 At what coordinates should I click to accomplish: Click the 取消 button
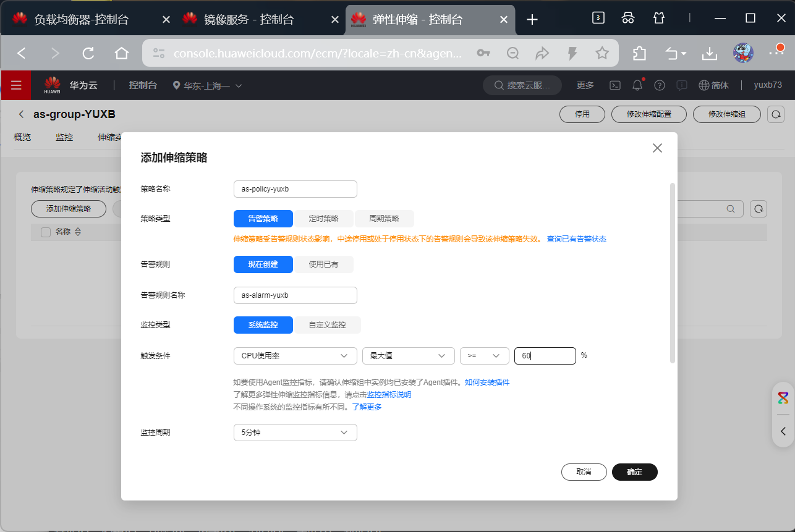(x=584, y=472)
